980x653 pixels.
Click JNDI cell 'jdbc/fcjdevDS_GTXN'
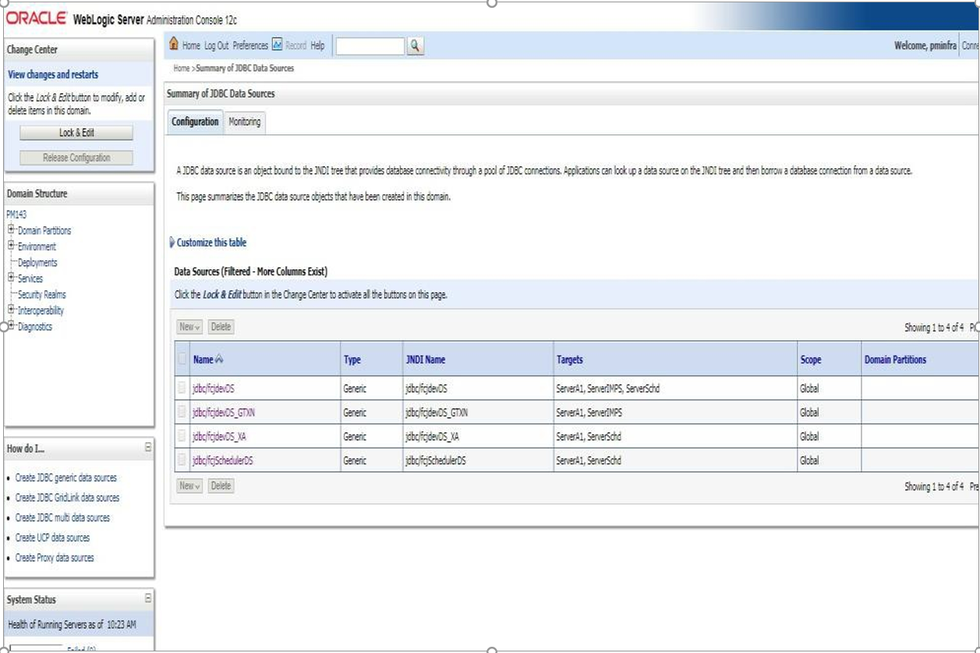437,412
